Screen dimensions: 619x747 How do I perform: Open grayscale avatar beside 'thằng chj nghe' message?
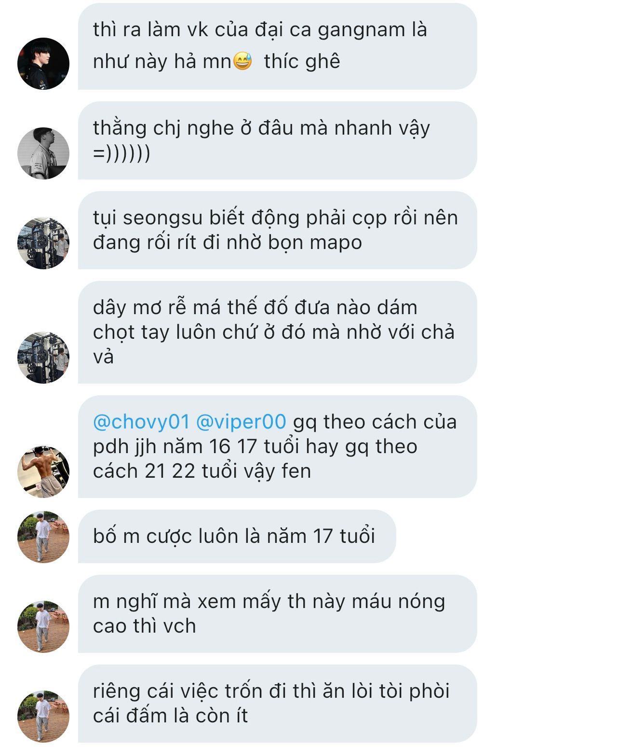pos(43,153)
